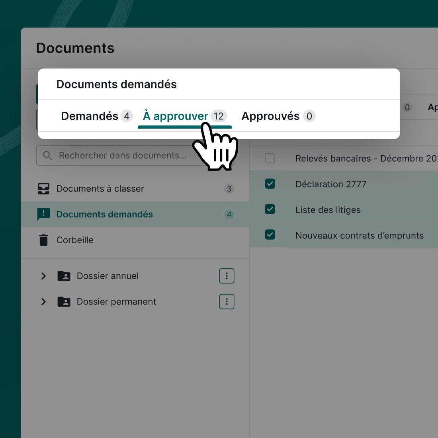The height and width of the screenshot is (438, 438).
Task: Check the Relevés bancaires checkbox
Action: point(270,158)
